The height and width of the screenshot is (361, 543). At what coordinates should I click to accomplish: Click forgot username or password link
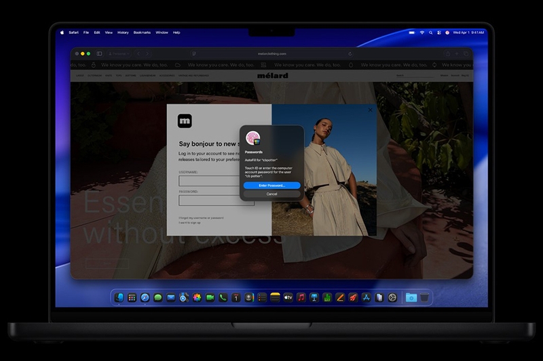coord(201,218)
